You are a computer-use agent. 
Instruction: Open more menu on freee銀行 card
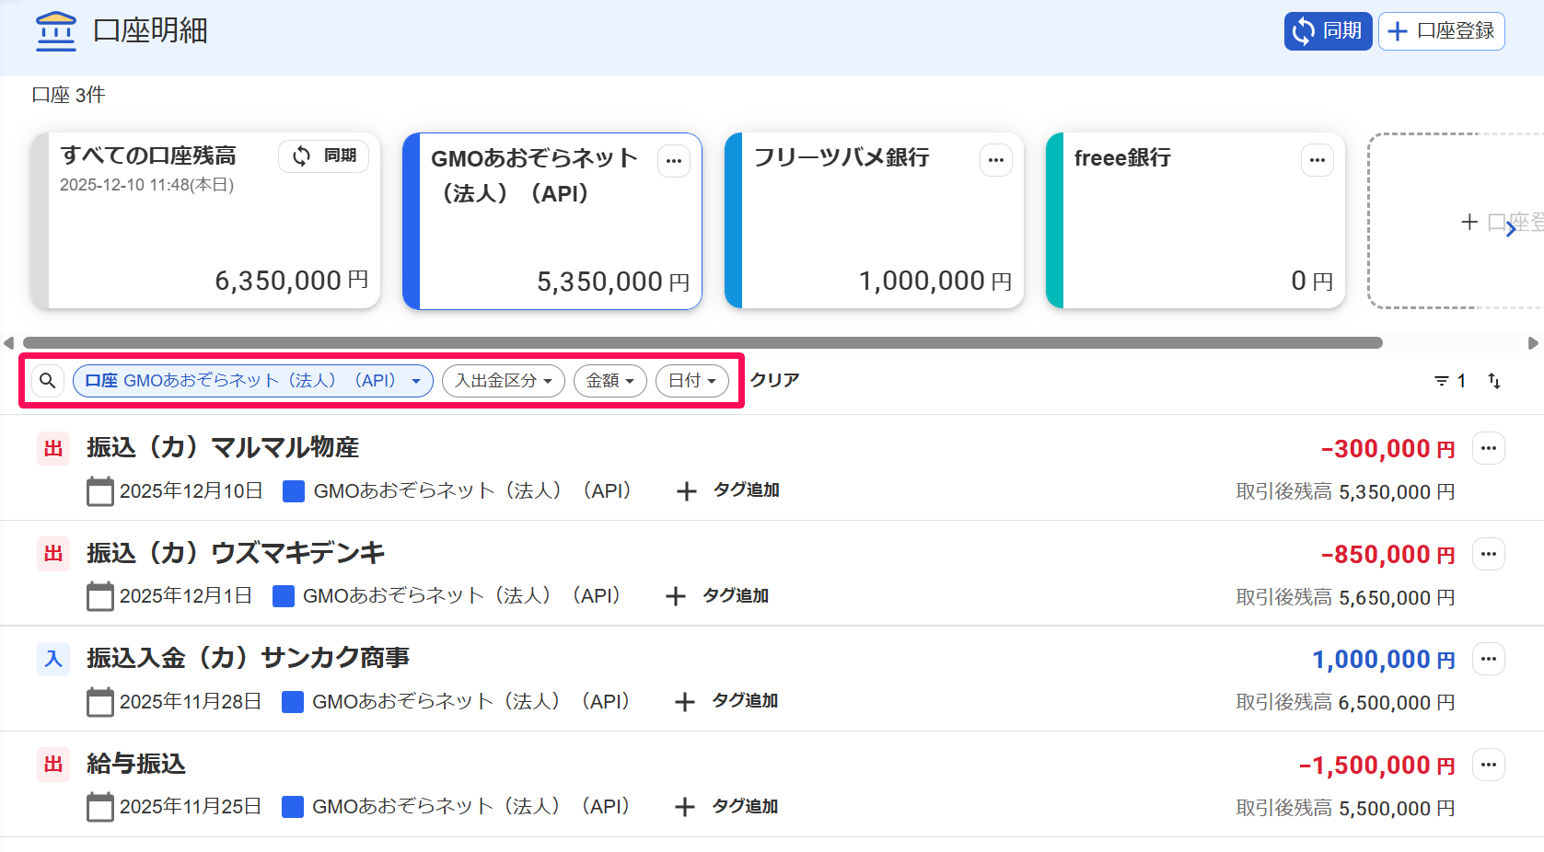point(1318,160)
